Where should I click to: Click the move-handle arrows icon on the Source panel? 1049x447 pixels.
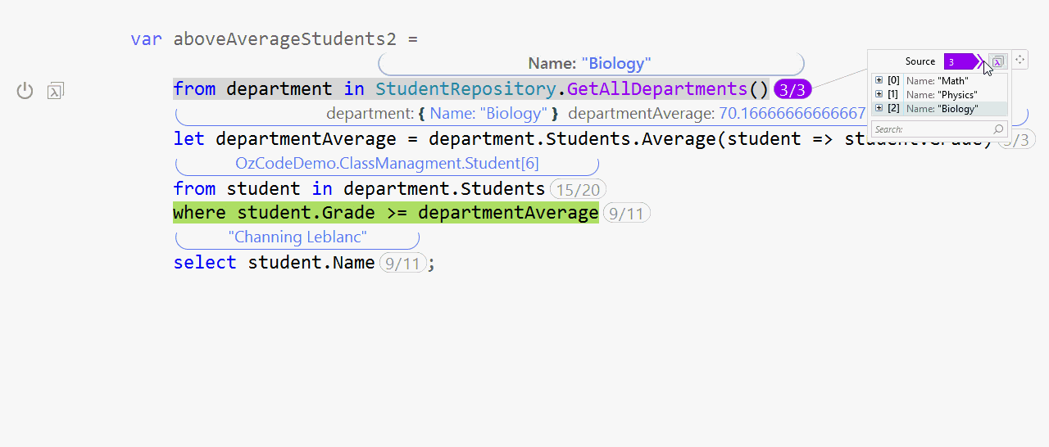point(1020,60)
